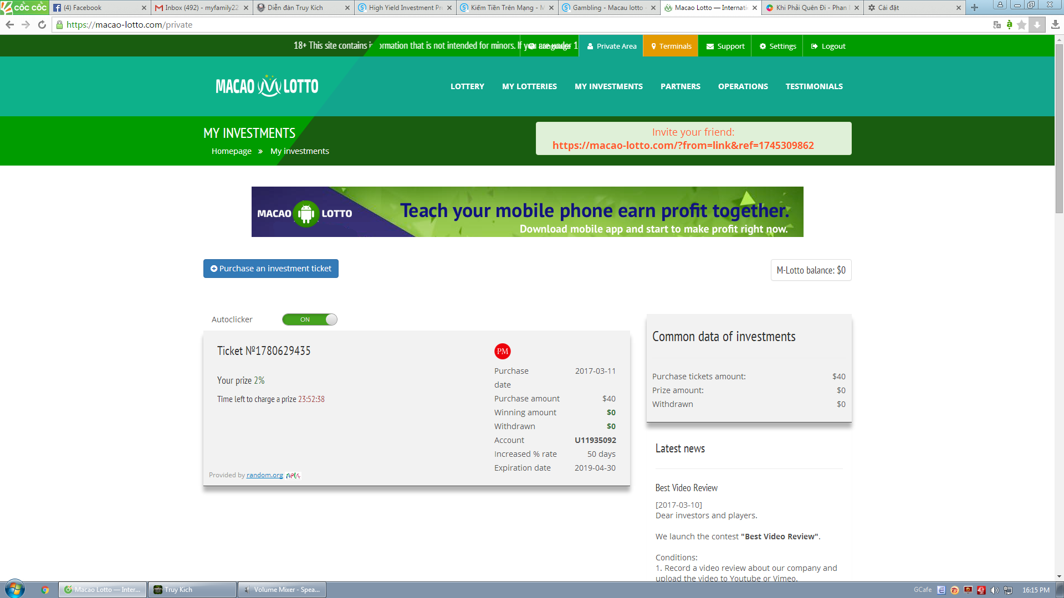Open the downloads panel icon

tap(1055, 24)
